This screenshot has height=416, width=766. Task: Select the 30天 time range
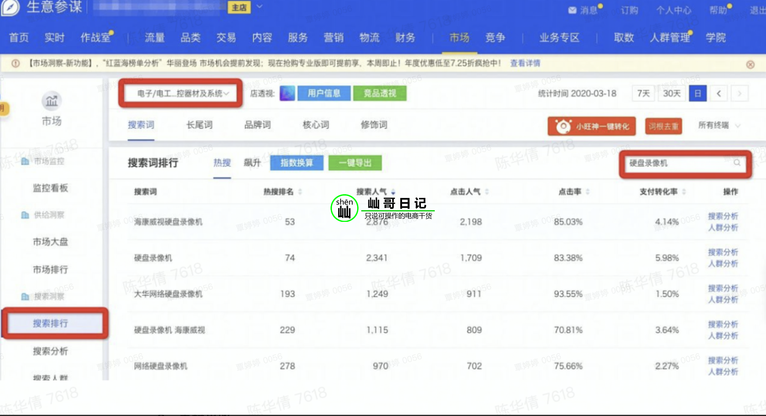pos(671,93)
